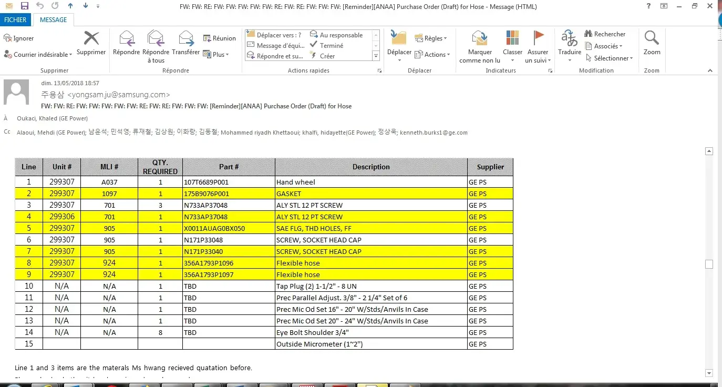Click the Supprimer delete icon

(91, 39)
